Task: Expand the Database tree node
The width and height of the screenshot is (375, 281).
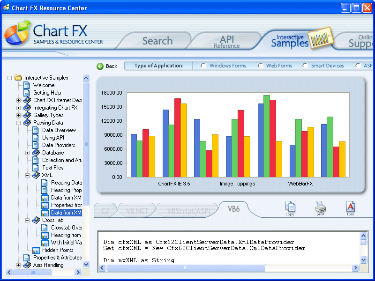Action: (27, 152)
